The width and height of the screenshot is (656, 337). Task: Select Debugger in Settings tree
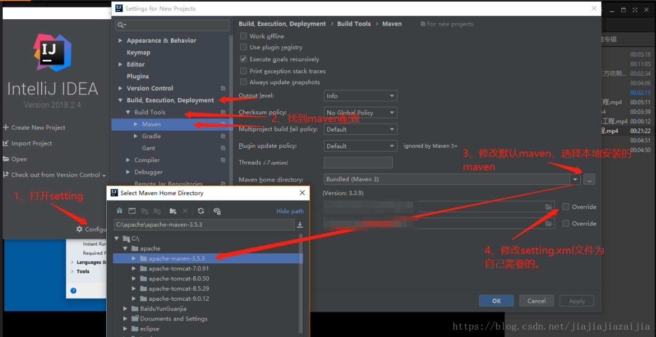tap(148, 172)
